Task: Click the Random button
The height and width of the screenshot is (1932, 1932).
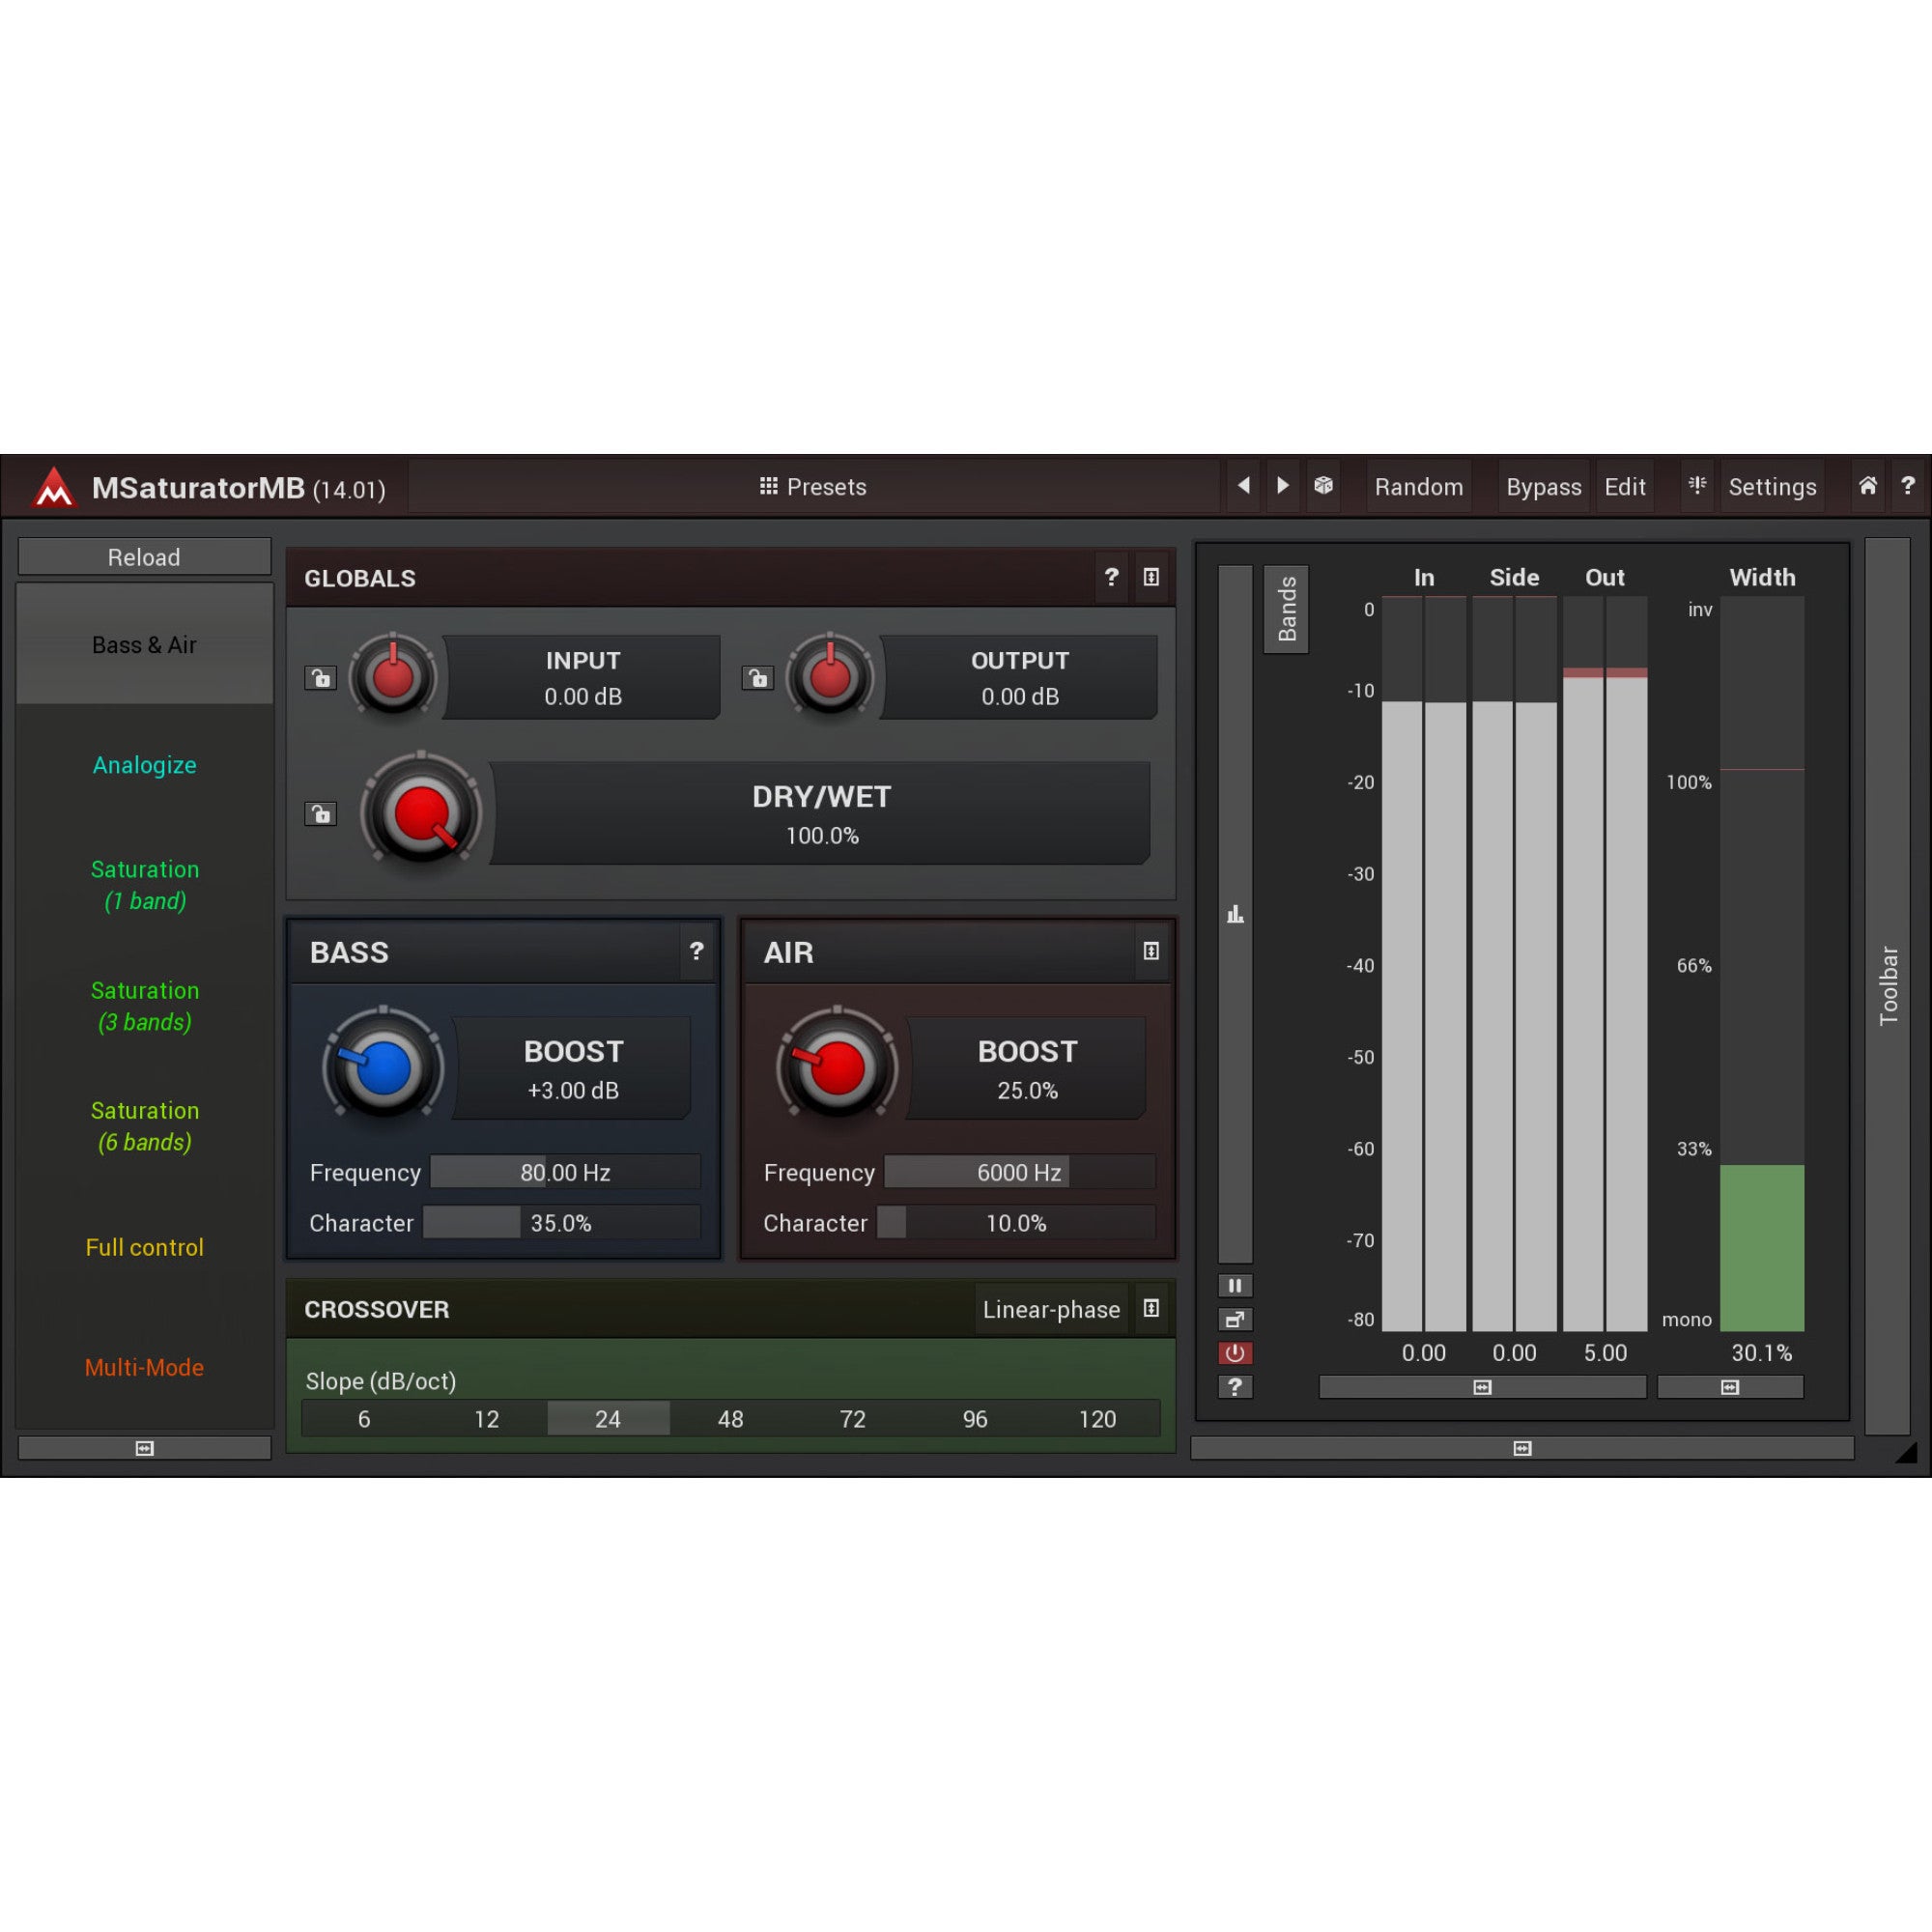Action: (1418, 487)
